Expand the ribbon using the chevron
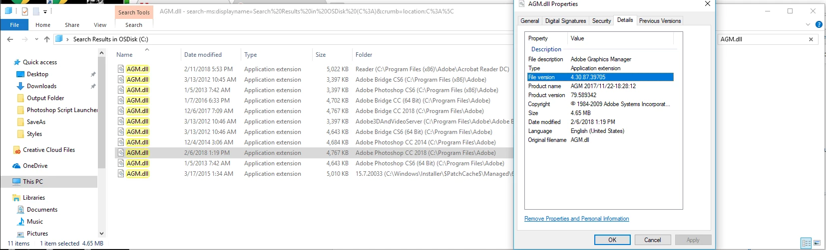Image resolution: width=826 pixels, height=250 pixels. coord(808,24)
